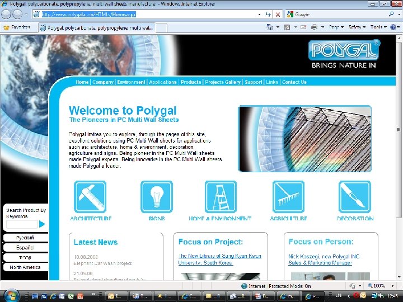Viewport: 403px width, 302px height.
Task: Open Nick Koszegi Sales & Marketing Manager link
Action: tap(324, 259)
